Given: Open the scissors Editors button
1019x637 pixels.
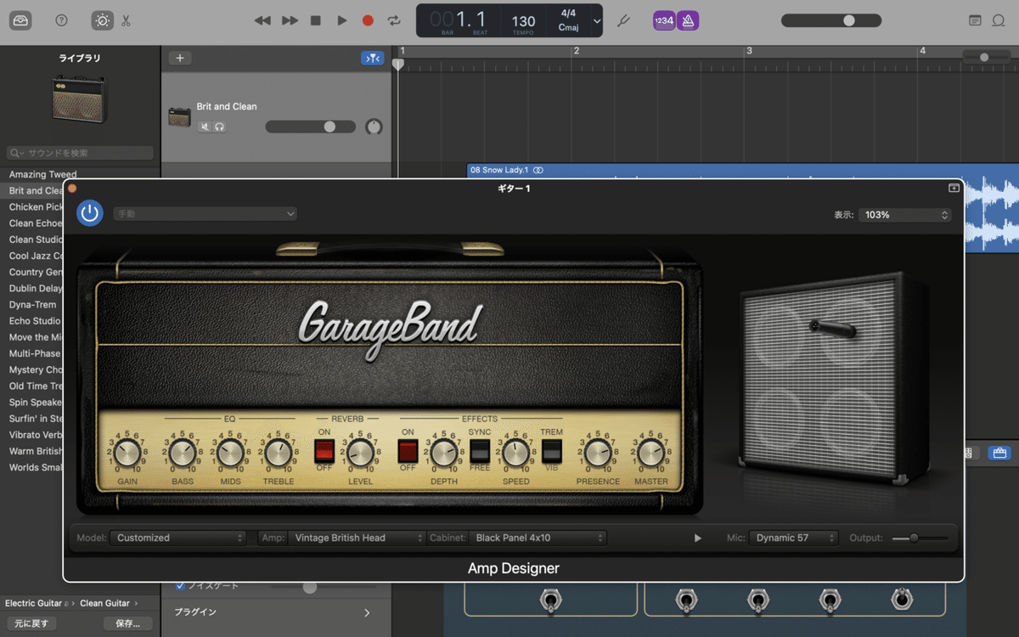Looking at the screenshot, I should 126,20.
